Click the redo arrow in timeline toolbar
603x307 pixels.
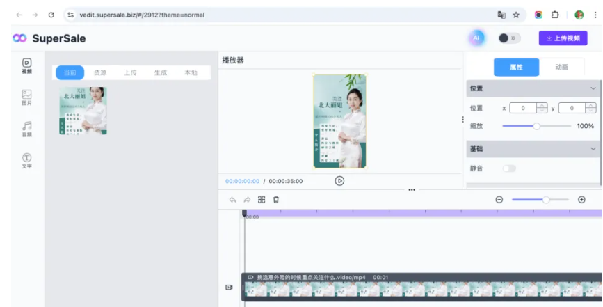[x=247, y=200]
